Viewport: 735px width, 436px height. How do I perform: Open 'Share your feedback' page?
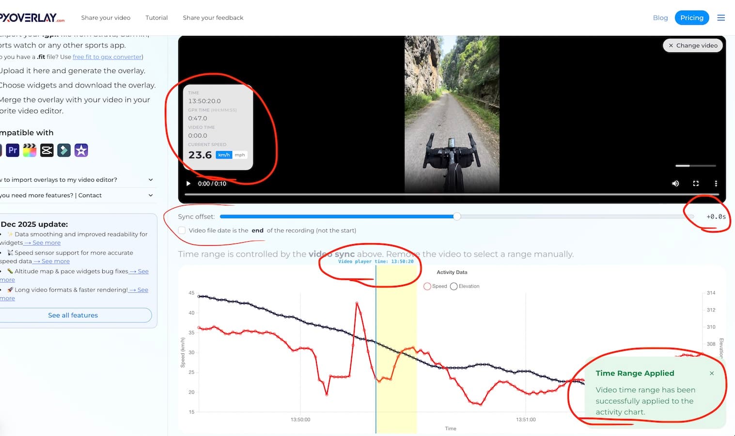213,18
